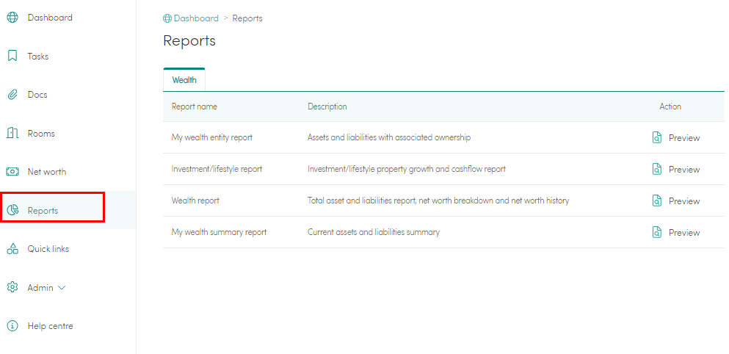Screen dimensions: 729x354
Task: Click preview icon for Wealth report
Action: pos(657,201)
